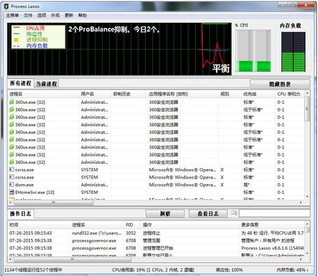Open the 选项 menu

click(x=41, y=15)
